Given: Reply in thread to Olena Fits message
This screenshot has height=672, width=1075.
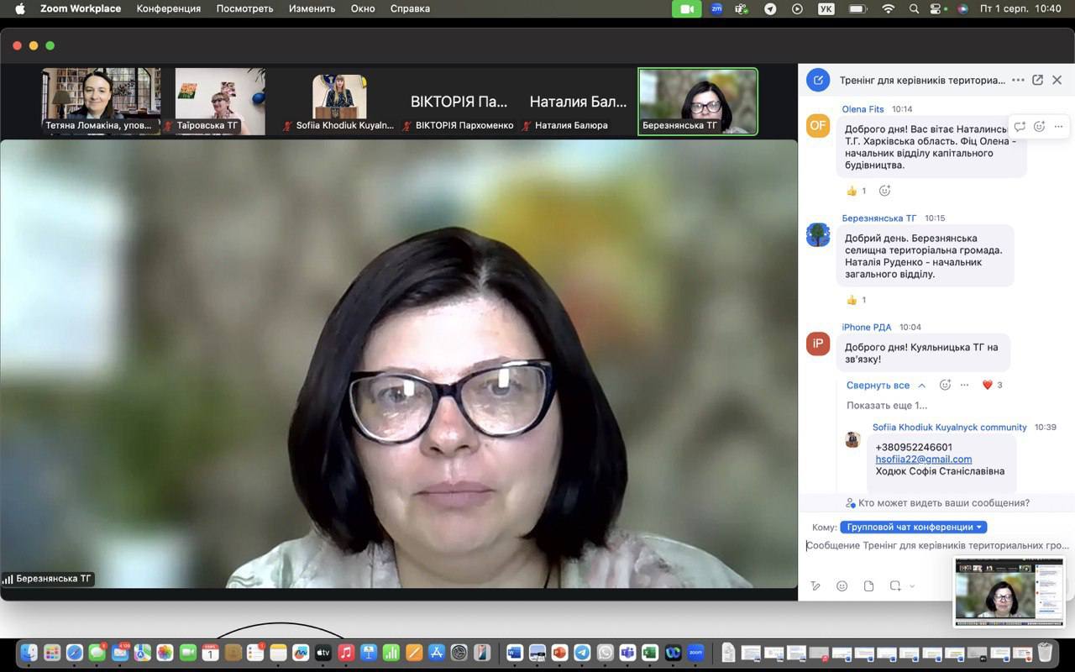Looking at the screenshot, I should tap(1020, 127).
